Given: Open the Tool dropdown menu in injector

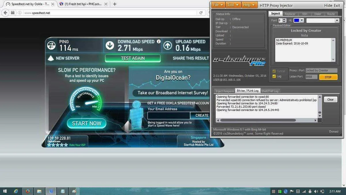Looking at the screenshot, I should point(233,5).
